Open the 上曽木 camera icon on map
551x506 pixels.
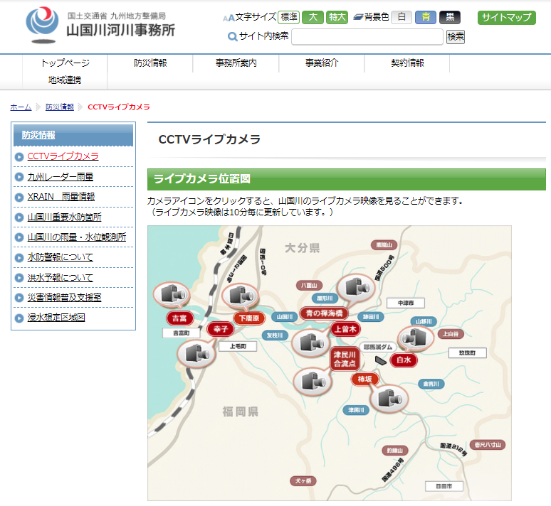pos(310,343)
